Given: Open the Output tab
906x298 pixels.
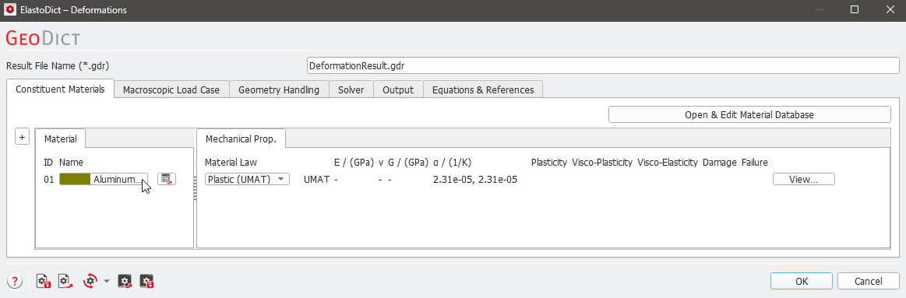Looking at the screenshot, I should pos(398,90).
